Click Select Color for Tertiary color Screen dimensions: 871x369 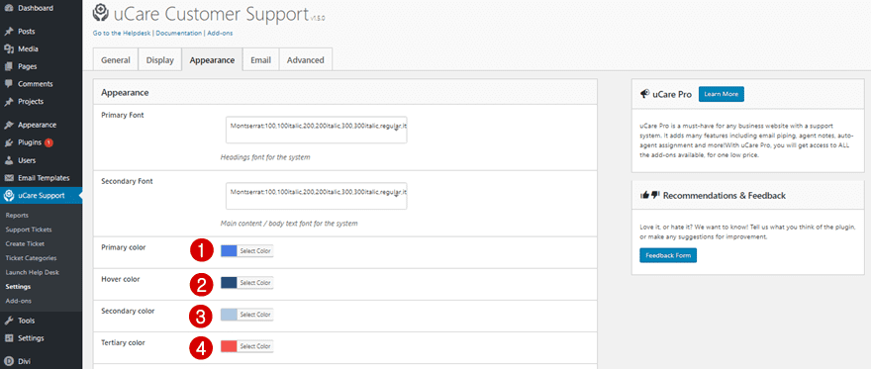255,346
